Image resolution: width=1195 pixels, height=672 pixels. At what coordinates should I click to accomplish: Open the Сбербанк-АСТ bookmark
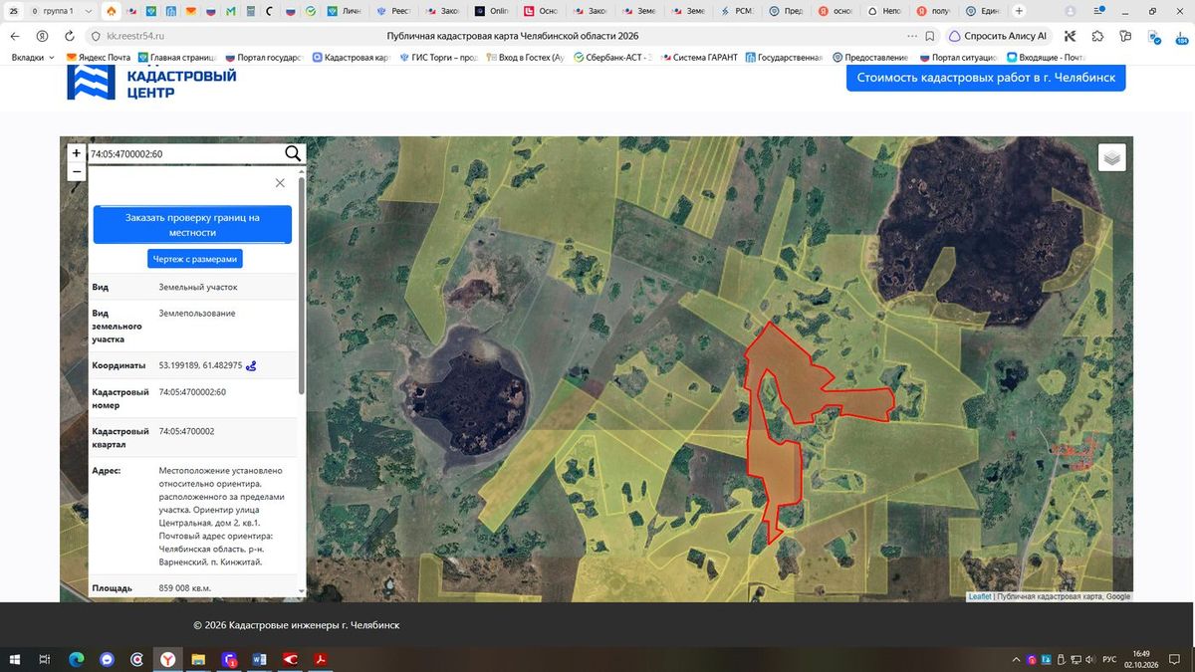[x=612, y=58]
